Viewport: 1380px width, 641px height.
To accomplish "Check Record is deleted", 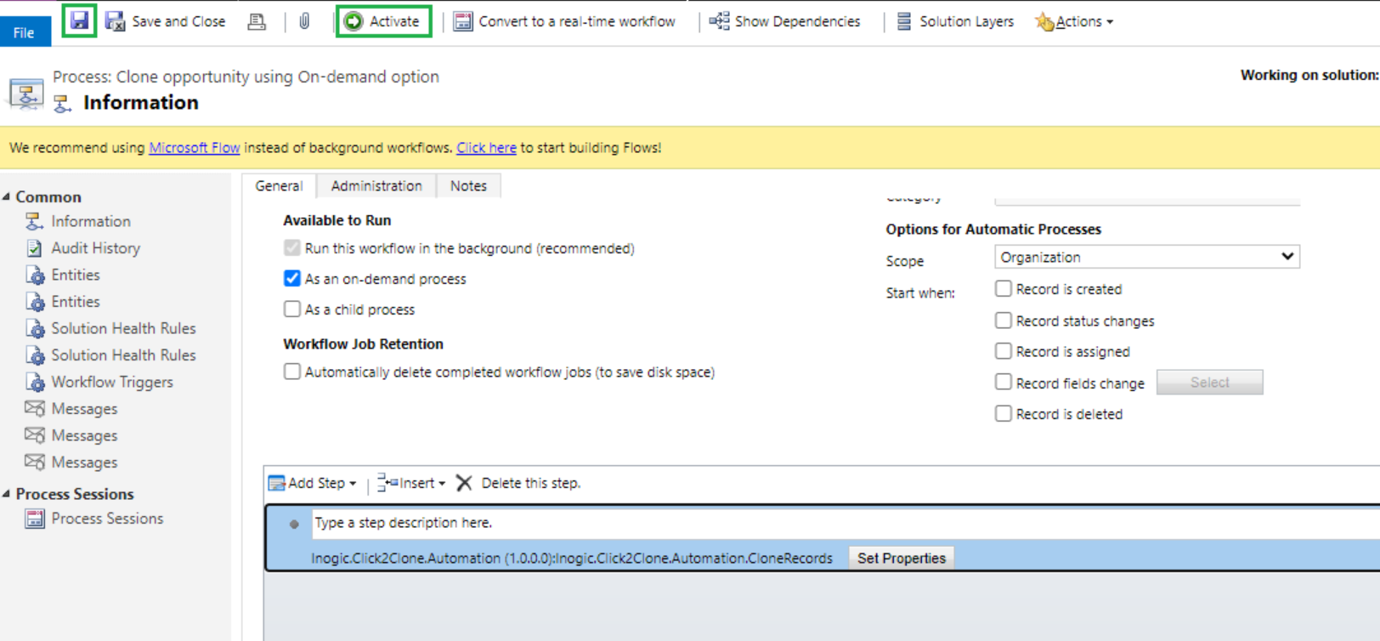I will point(1004,413).
